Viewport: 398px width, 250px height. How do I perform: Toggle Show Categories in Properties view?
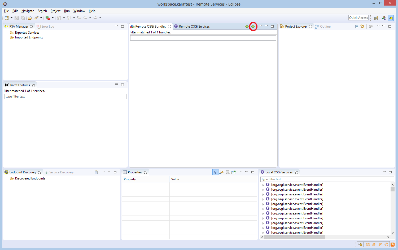click(215, 172)
